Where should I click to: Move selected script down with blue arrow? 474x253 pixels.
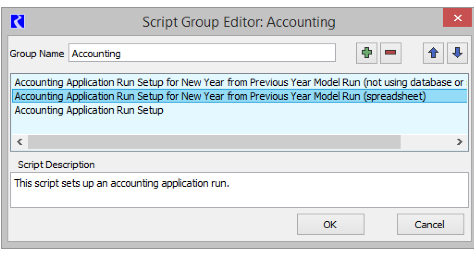click(457, 53)
